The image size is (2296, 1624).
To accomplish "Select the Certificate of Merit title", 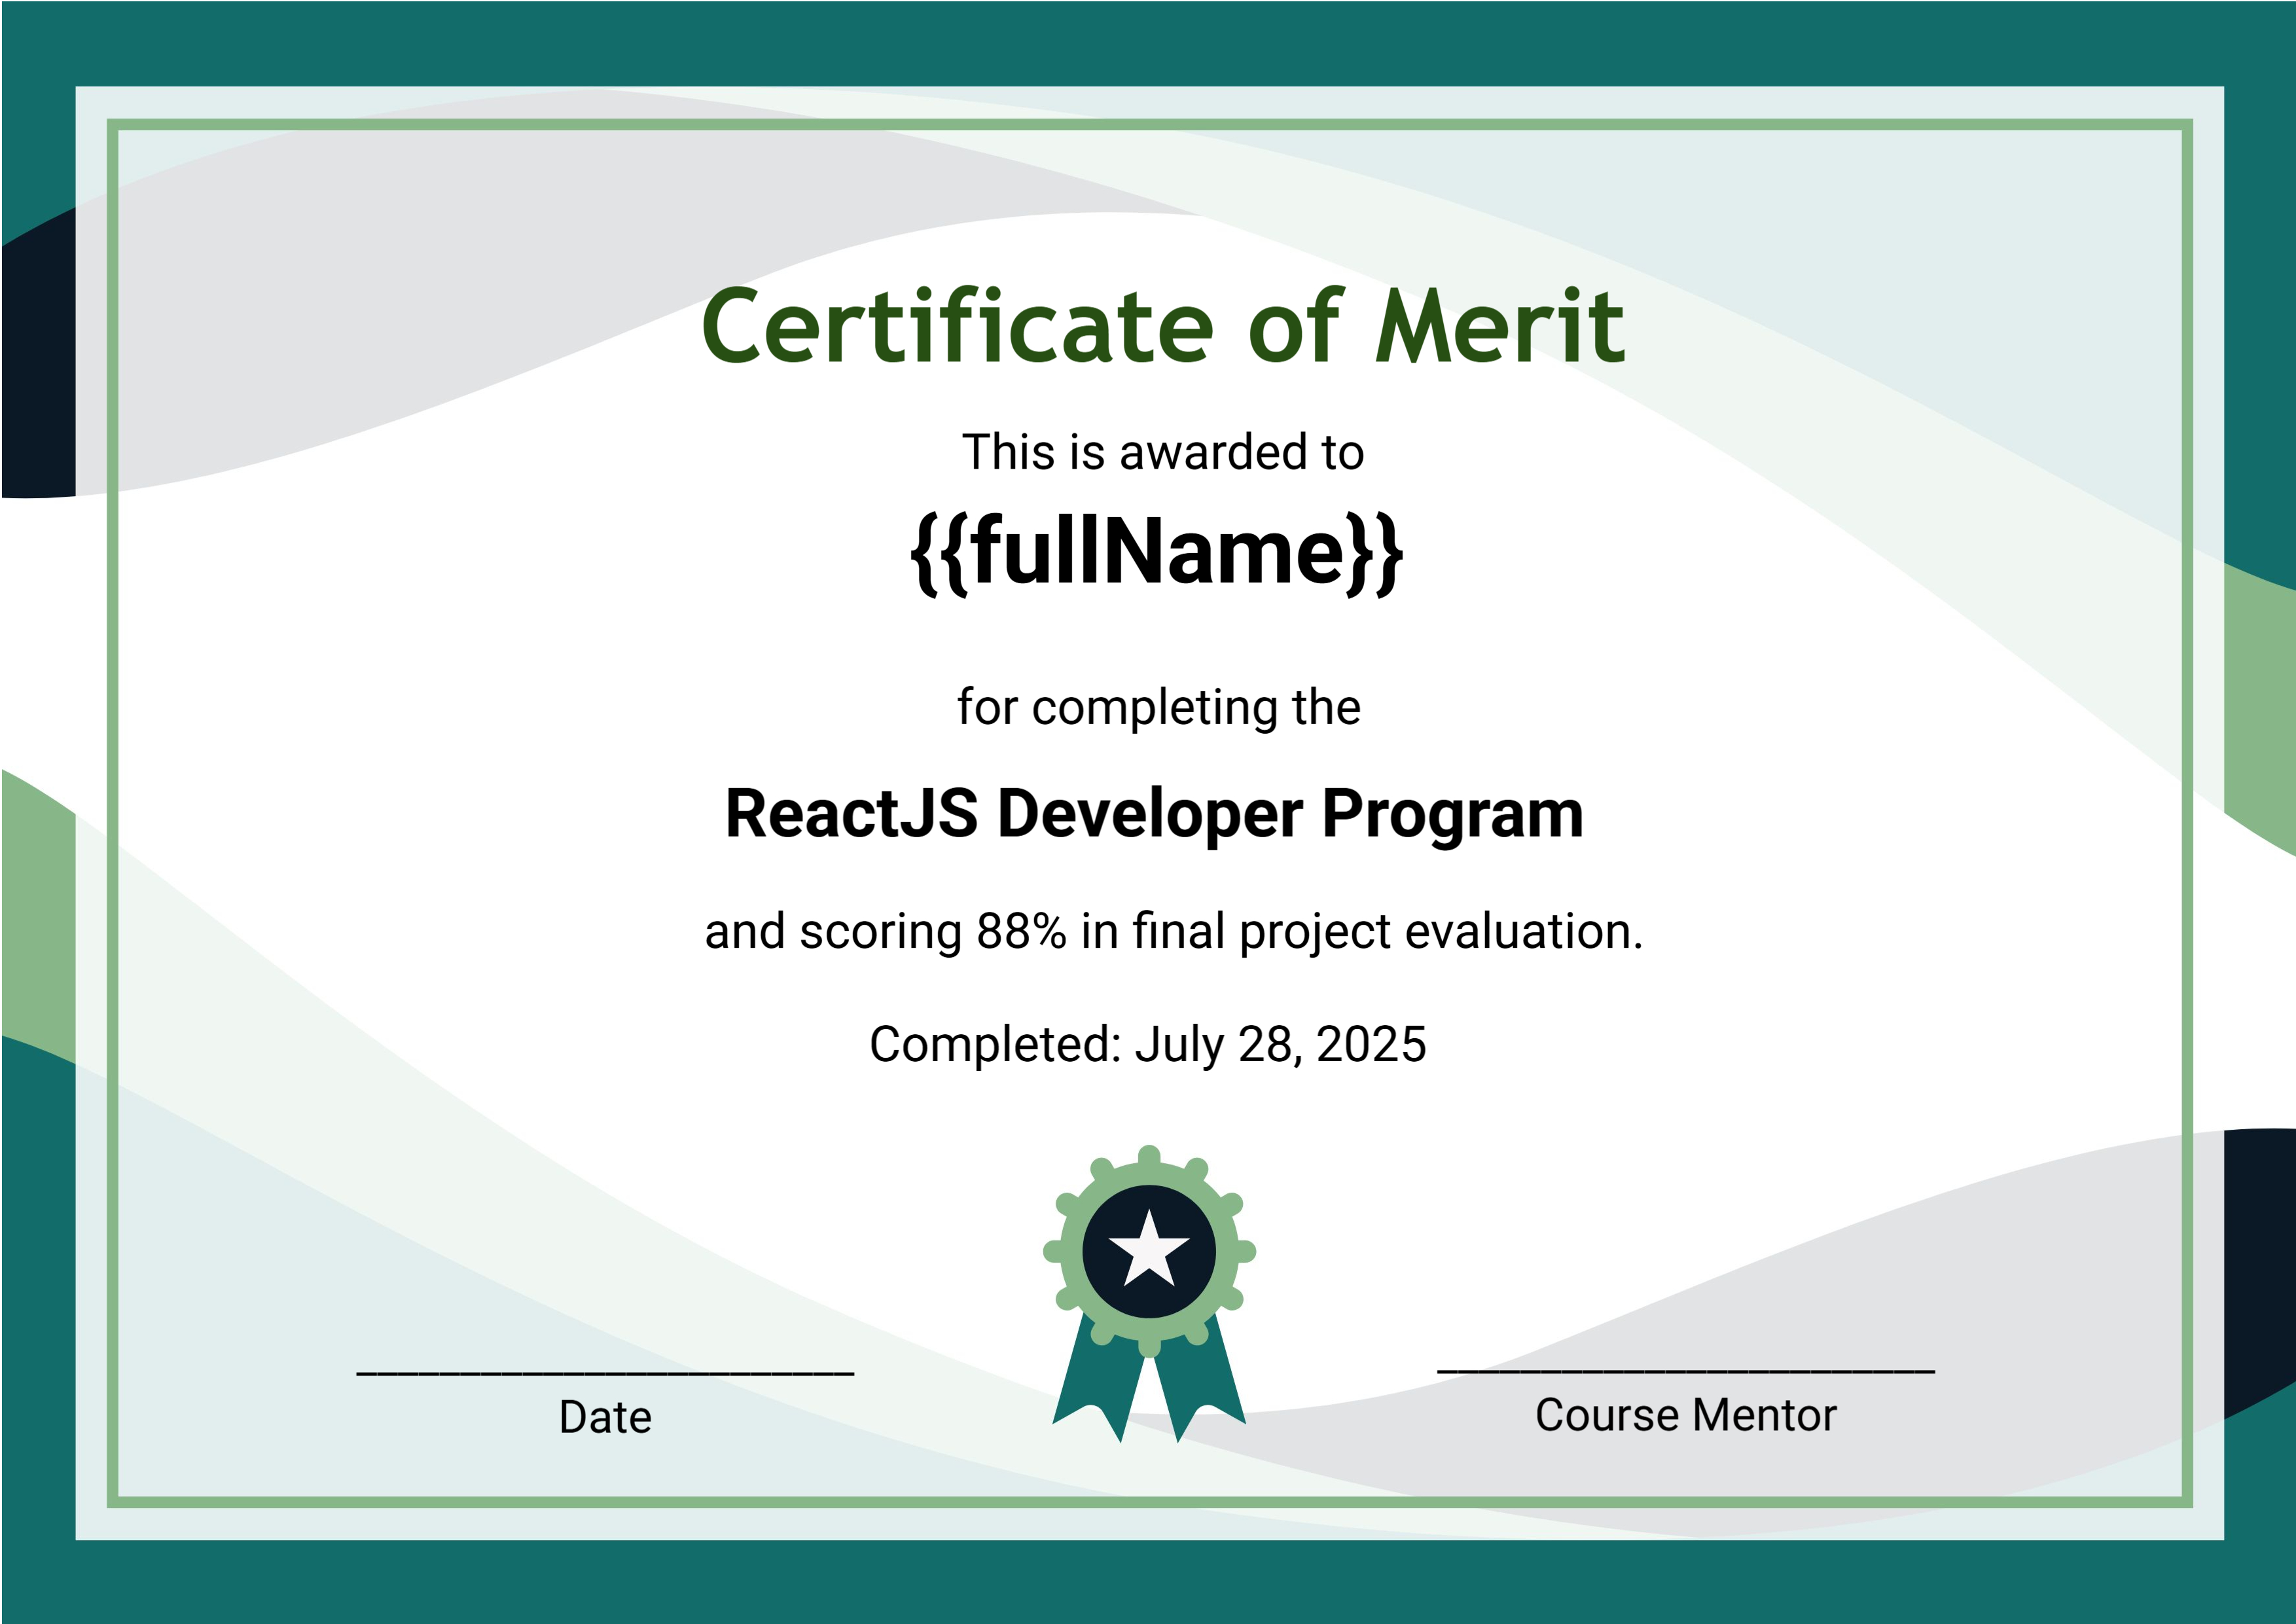I will click(1162, 327).
